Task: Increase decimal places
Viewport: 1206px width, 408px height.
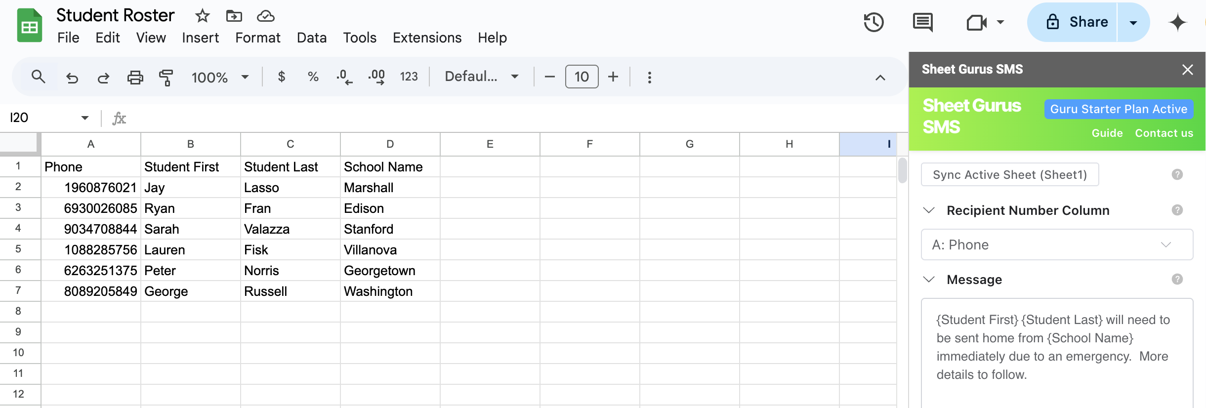Action: point(376,77)
